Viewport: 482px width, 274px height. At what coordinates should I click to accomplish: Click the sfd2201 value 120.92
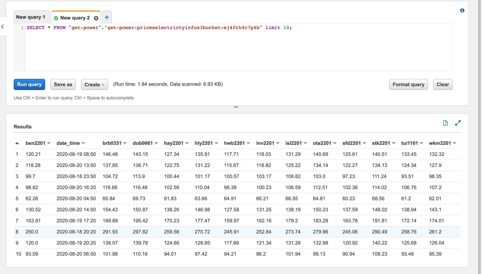(x=350, y=243)
